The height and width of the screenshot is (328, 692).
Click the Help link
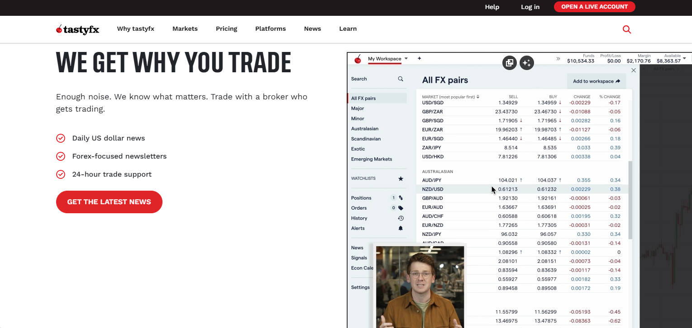pos(492,7)
